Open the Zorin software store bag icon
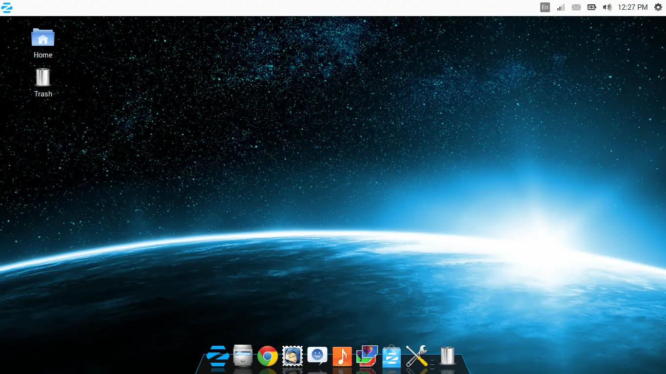 pos(392,356)
